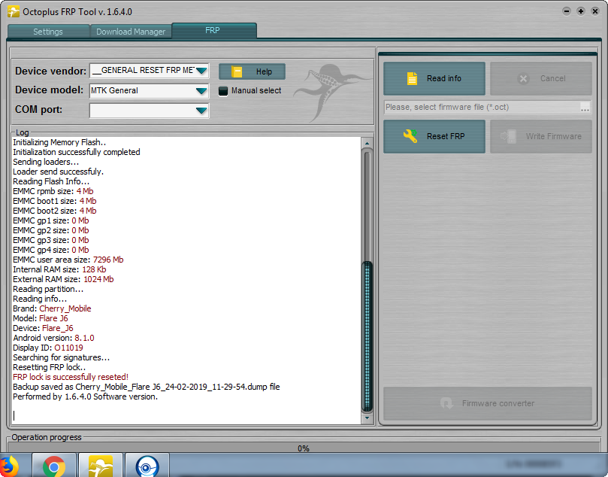The image size is (608, 477).
Task: Click the 'EMMC gp1 size: 0 Mb' line
Action: (x=51, y=220)
